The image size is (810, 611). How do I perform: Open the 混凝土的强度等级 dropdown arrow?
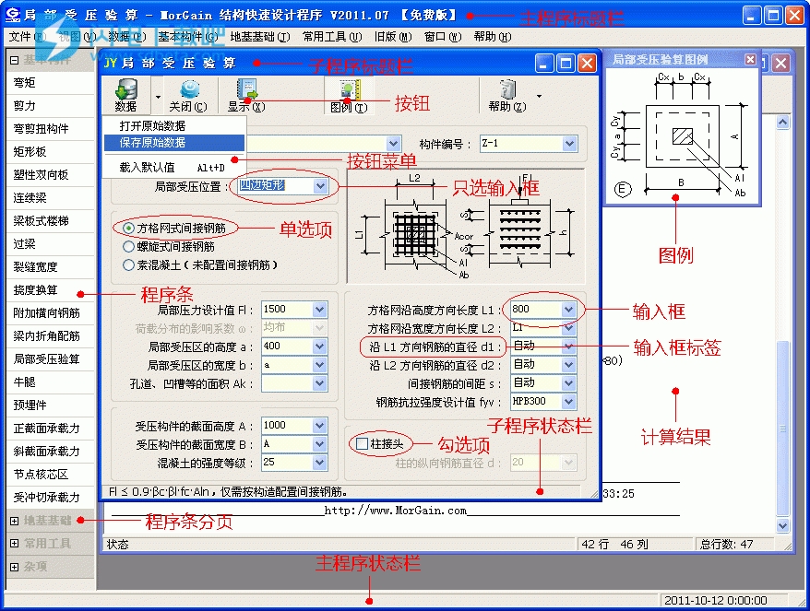pos(320,463)
